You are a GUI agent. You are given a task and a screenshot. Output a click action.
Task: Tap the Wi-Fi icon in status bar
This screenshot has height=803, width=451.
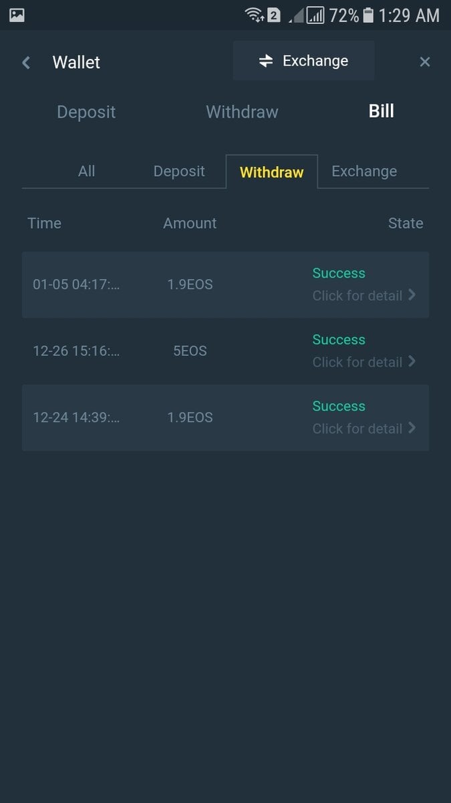click(254, 15)
